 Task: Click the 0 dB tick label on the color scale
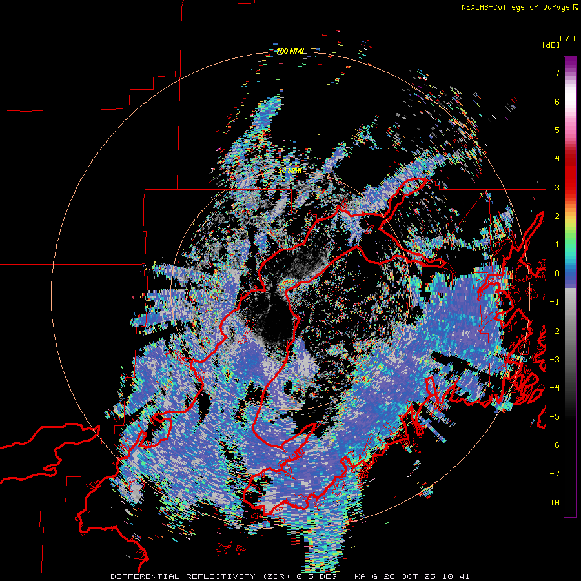click(557, 274)
